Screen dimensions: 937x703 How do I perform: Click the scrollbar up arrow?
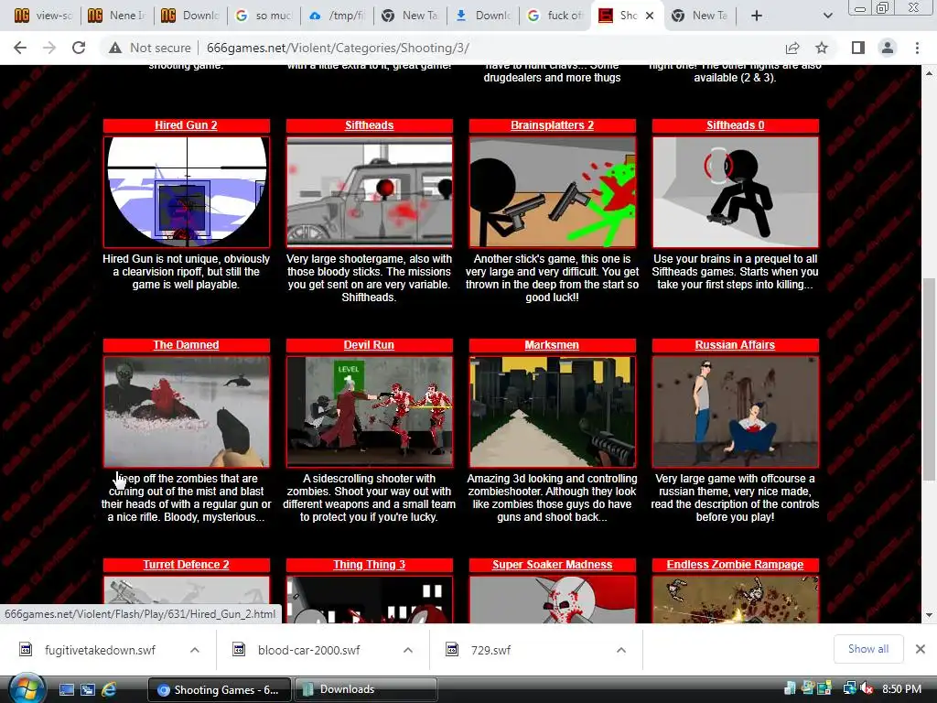pyautogui.click(x=929, y=73)
